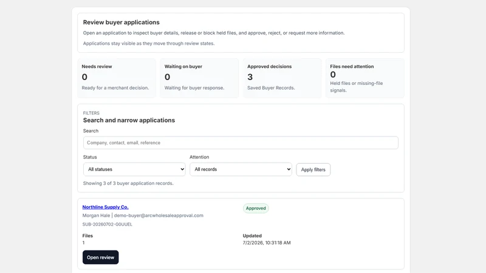Click the Updated label in Northline record
The width and height of the screenshot is (486, 273).
click(252, 236)
